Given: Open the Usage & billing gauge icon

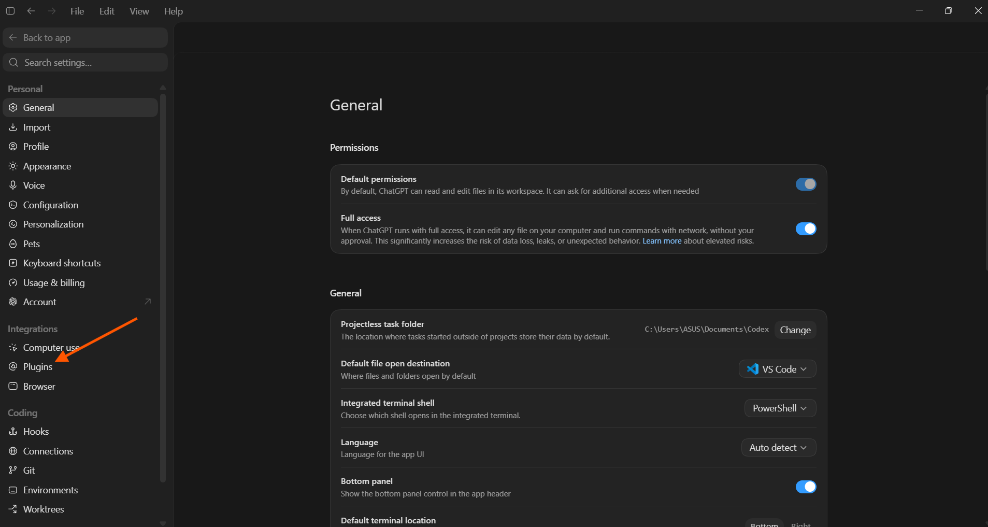Looking at the screenshot, I should click(13, 282).
